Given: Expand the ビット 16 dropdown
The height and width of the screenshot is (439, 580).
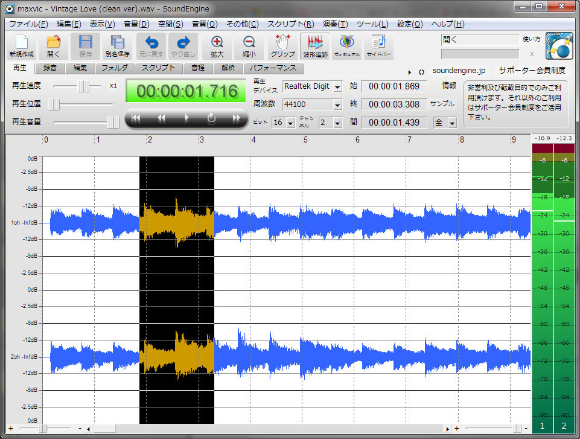Looking at the screenshot, I should (x=290, y=123).
